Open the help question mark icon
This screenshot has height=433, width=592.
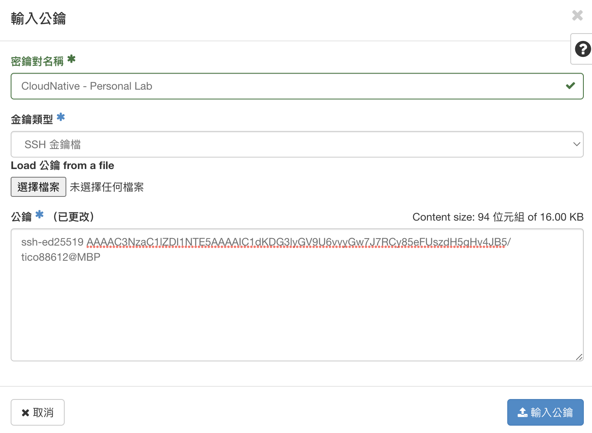pos(583,49)
